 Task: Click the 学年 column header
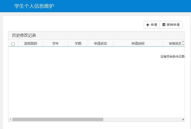(x=56, y=43)
